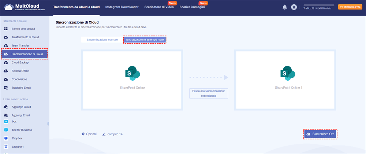
Task: Click the Scarica Offline icon
Action: pos(6,71)
